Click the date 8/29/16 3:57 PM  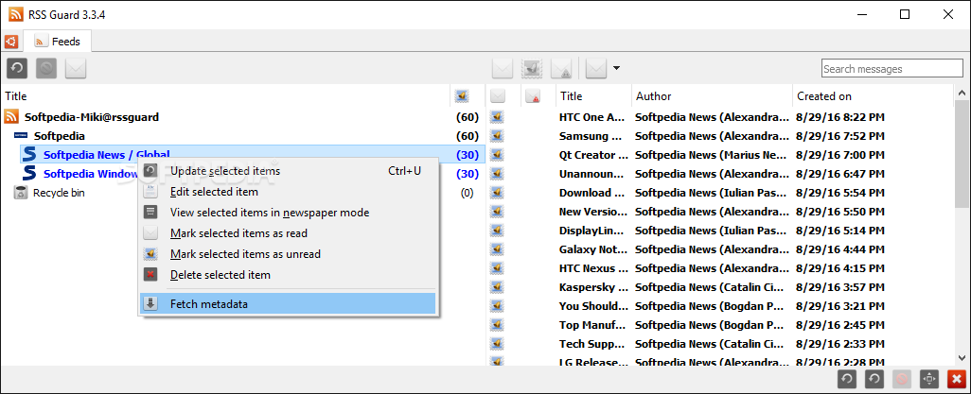click(x=841, y=287)
